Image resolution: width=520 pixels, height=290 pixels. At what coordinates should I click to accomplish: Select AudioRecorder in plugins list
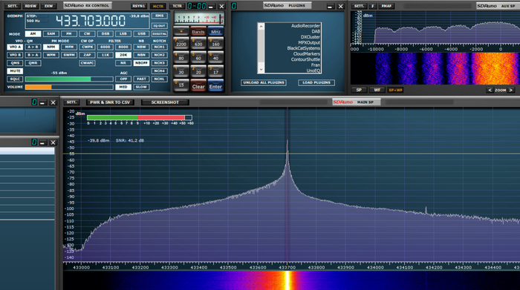pyautogui.click(x=305, y=26)
